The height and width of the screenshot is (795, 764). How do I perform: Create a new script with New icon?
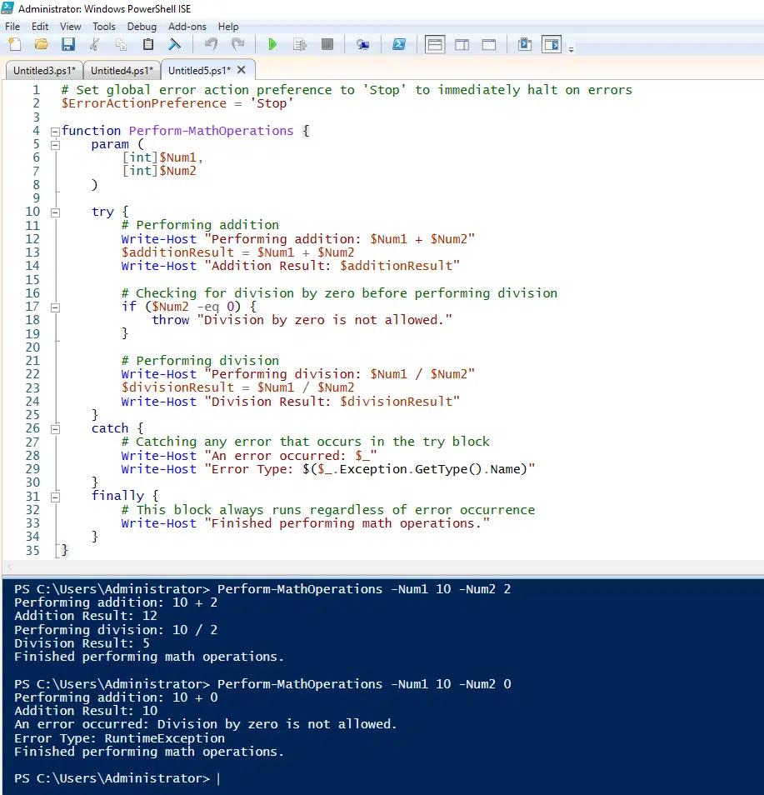coord(15,45)
